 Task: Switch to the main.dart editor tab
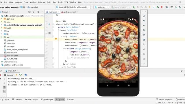pyautogui.click(x=52, y=12)
